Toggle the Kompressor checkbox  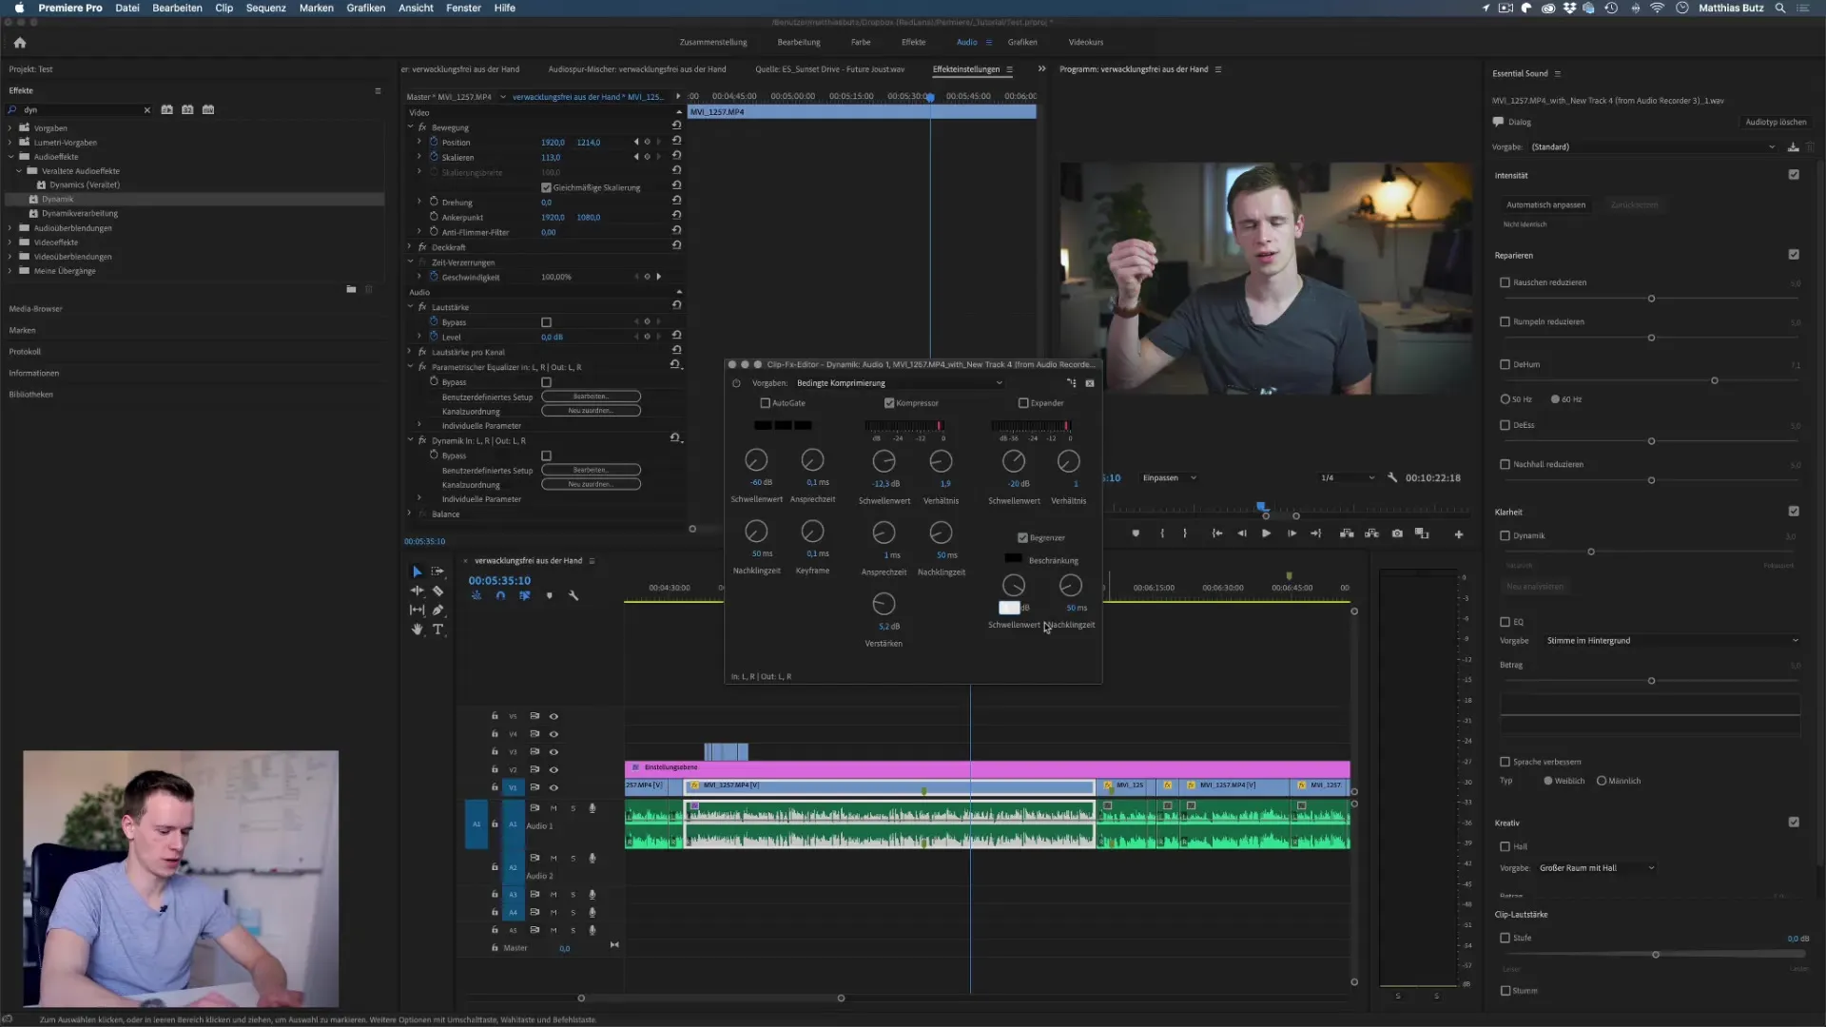(x=889, y=403)
